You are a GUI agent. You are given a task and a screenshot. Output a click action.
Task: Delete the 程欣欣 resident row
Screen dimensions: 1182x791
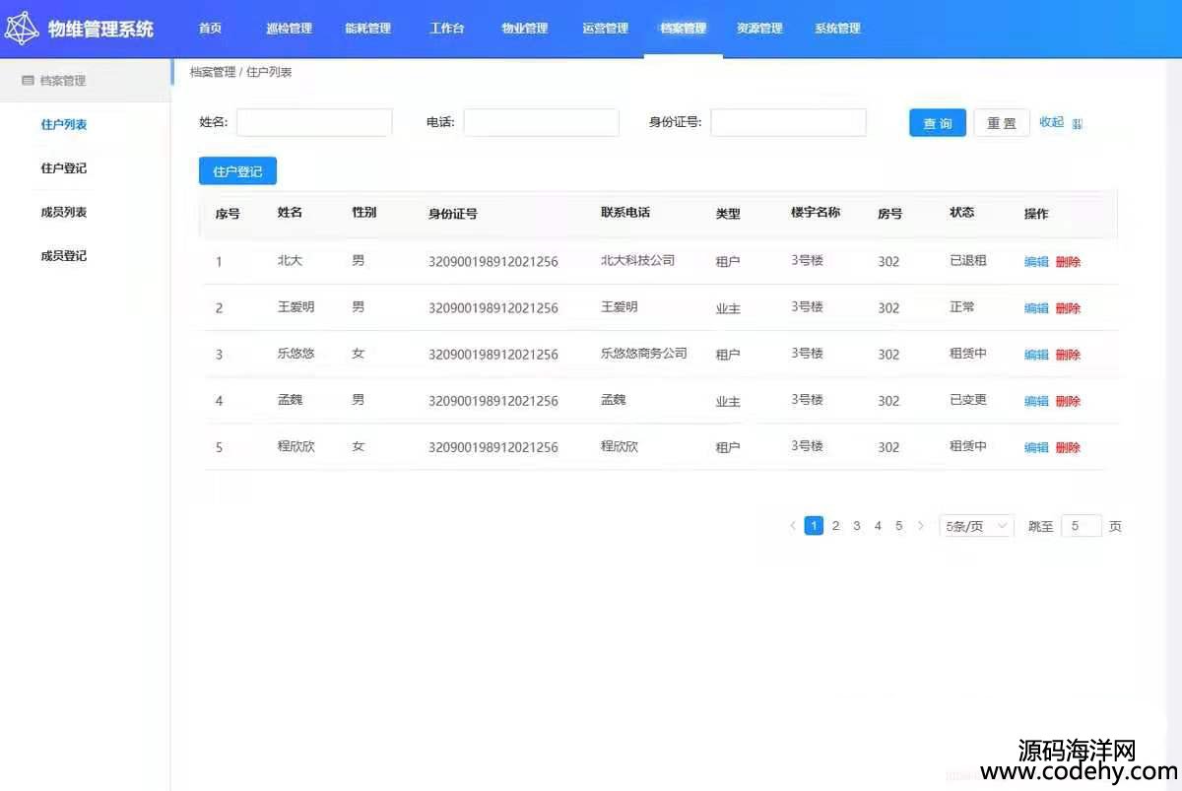[x=1068, y=447]
